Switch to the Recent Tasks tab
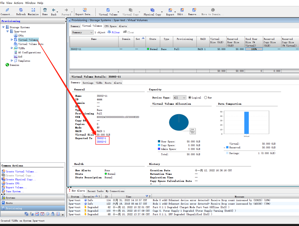This screenshot has width=299, height=226. click(95, 191)
